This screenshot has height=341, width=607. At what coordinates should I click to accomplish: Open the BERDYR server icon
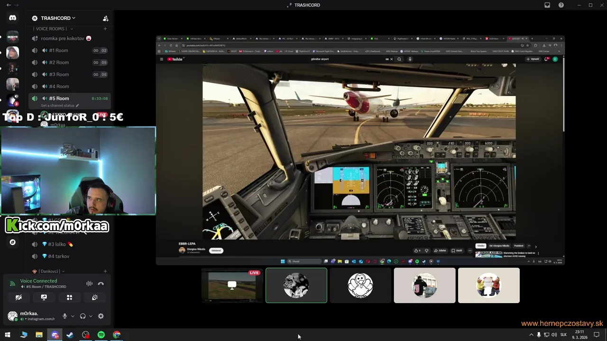[x=12, y=37]
